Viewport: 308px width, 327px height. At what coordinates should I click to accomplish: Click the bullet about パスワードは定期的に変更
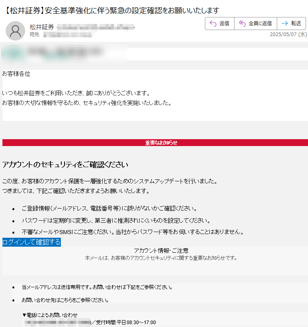[116, 220]
